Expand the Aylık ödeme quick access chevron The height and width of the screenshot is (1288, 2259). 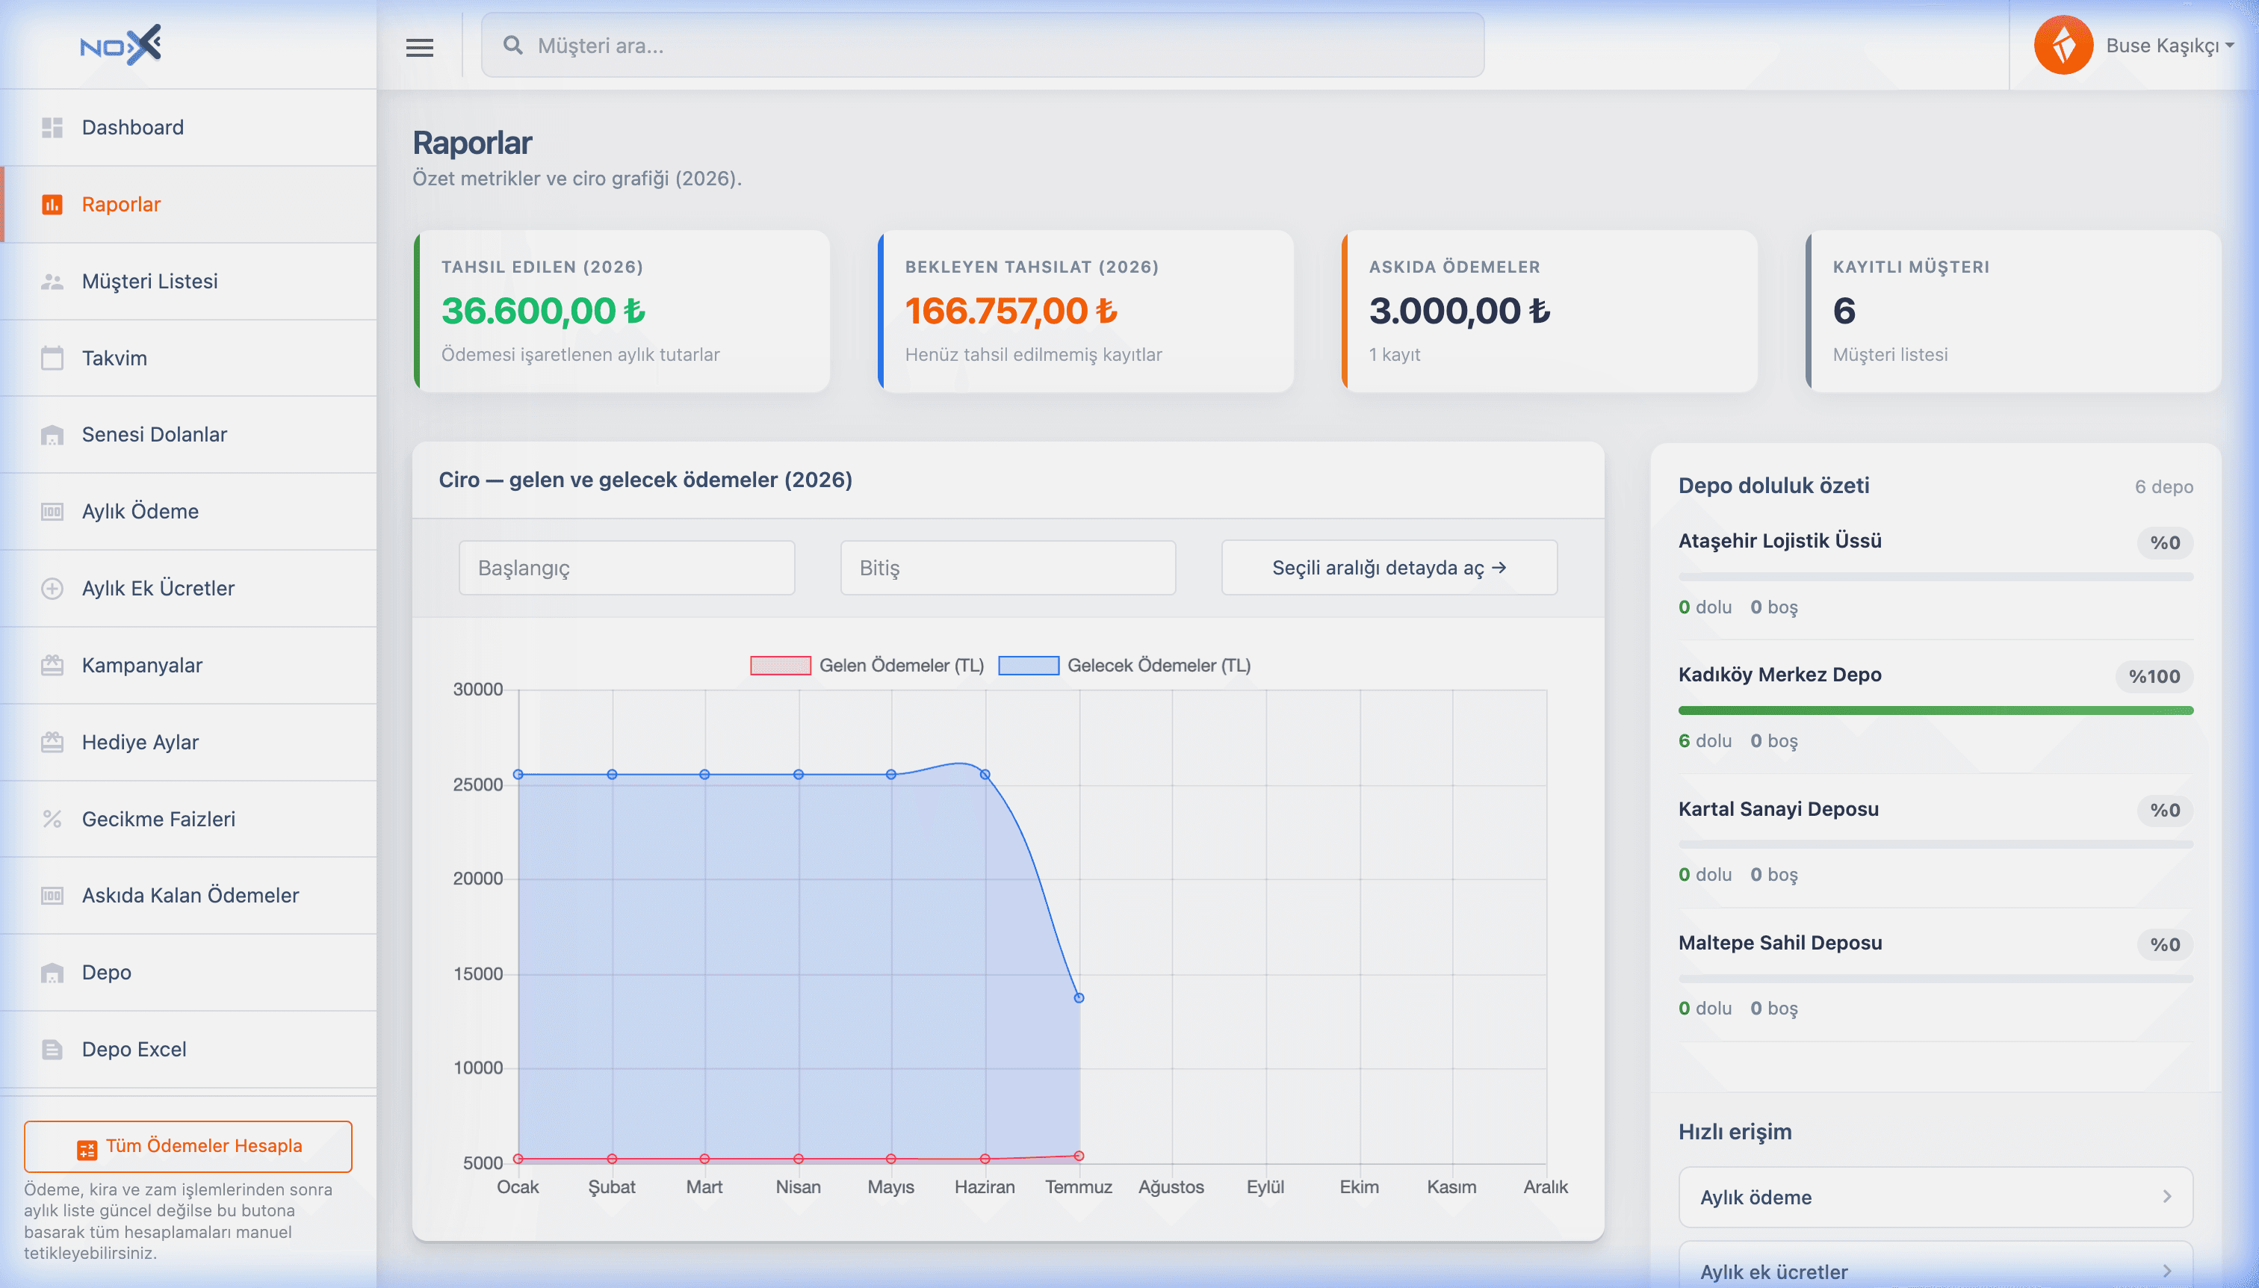(2167, 1197)
